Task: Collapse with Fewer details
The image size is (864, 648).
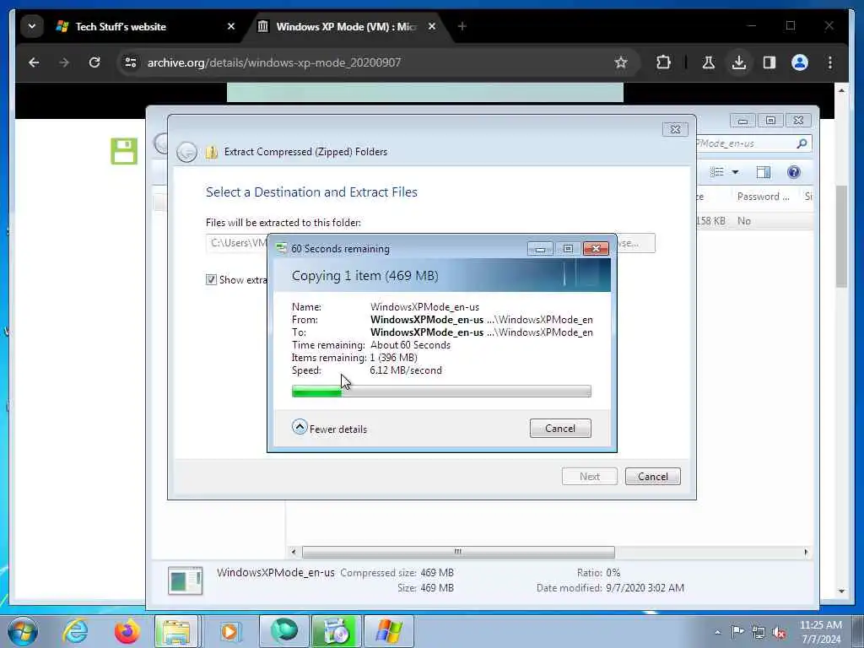Action: pyautogui.click(x=330, y=428)
